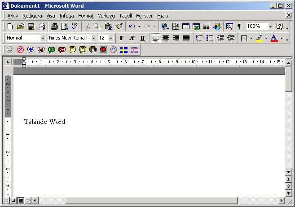Screen dimensions: 295x207
Task: Click the first yellow document speech bubble
Action: [x=72, y=50]
